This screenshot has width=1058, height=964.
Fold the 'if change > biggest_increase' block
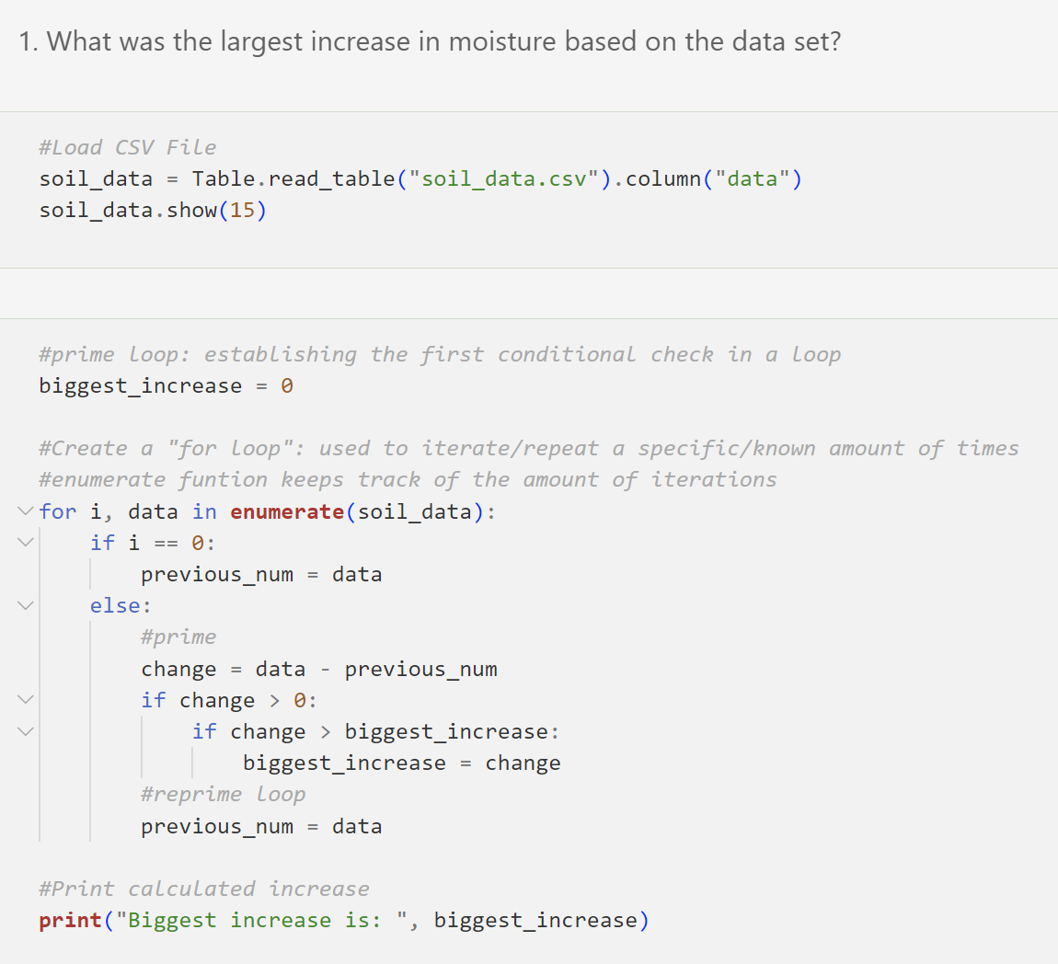pos(25,731)
